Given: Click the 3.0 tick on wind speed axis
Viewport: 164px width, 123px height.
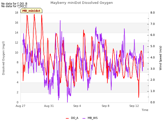Looking at the screenshot, I should click(x=153, y=69).
